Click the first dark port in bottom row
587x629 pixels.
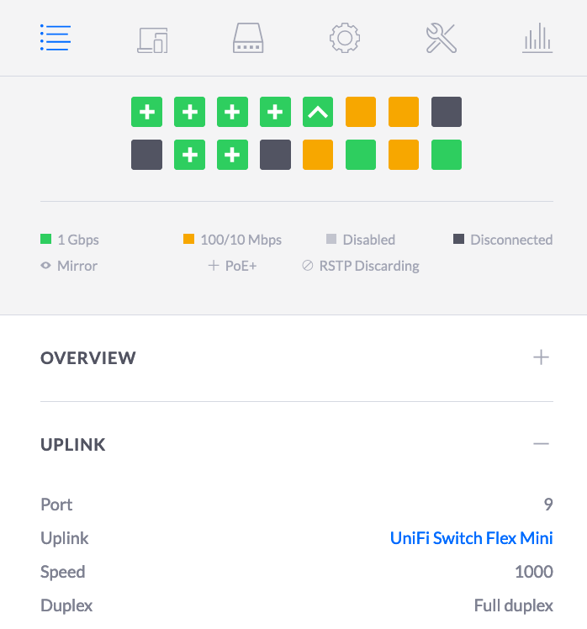tap(146, 155)
